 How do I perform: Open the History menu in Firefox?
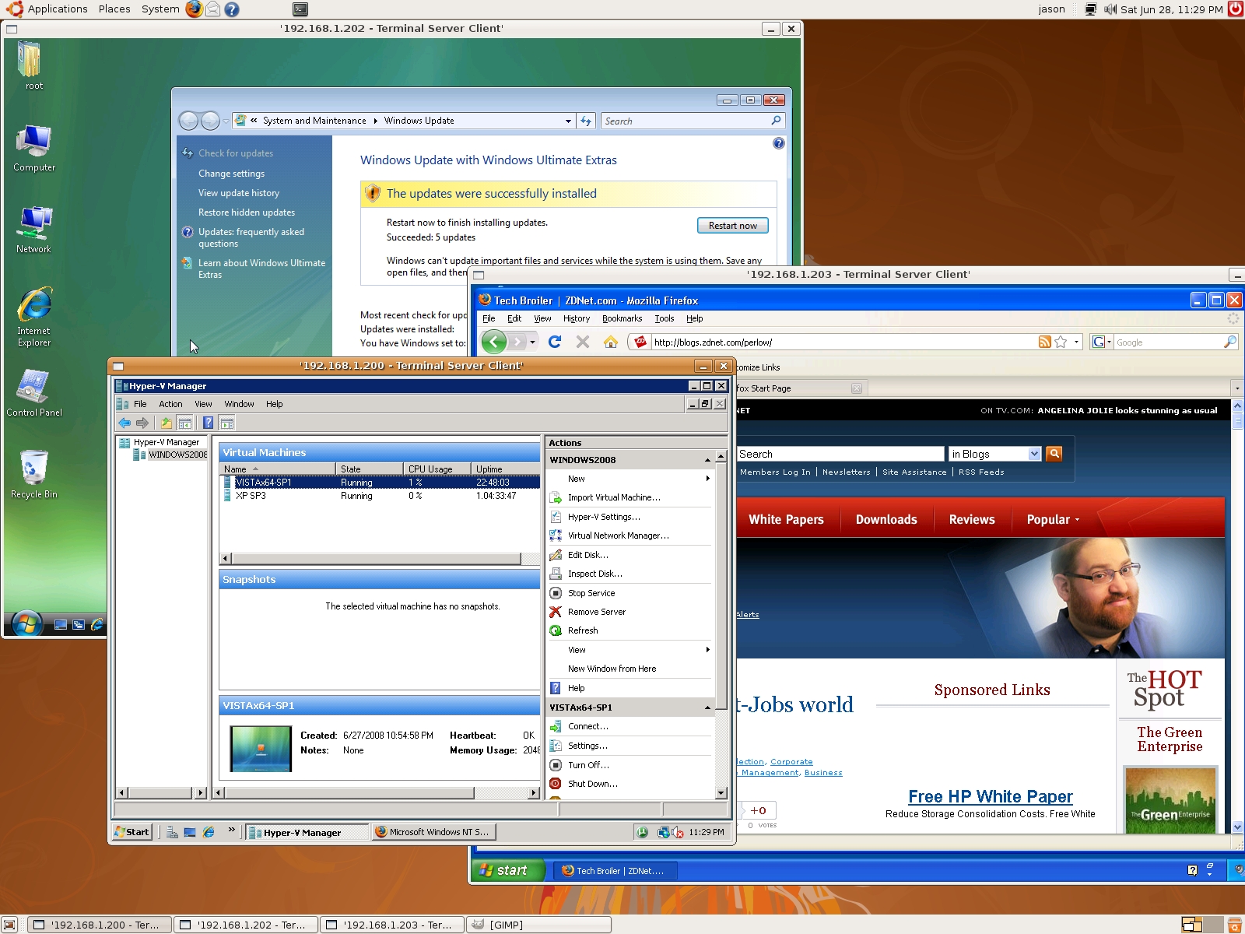pyautogui.click(x=577, y=318)
